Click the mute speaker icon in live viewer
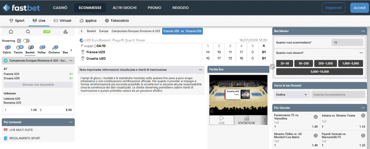This screenshot has height=149, width=370. [x=212, y=111]
